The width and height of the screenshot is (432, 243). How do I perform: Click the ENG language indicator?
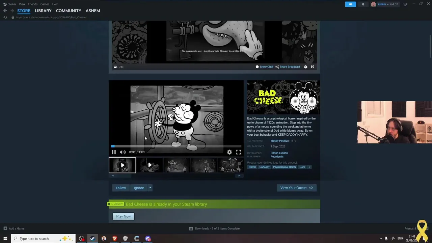(x=400, y=239)
